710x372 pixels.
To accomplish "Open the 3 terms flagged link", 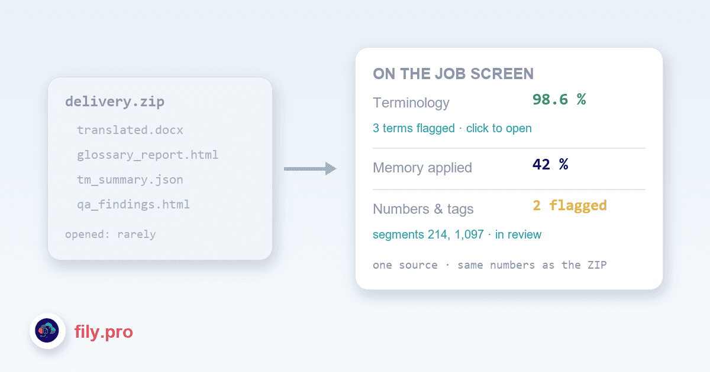I will 452,128.
